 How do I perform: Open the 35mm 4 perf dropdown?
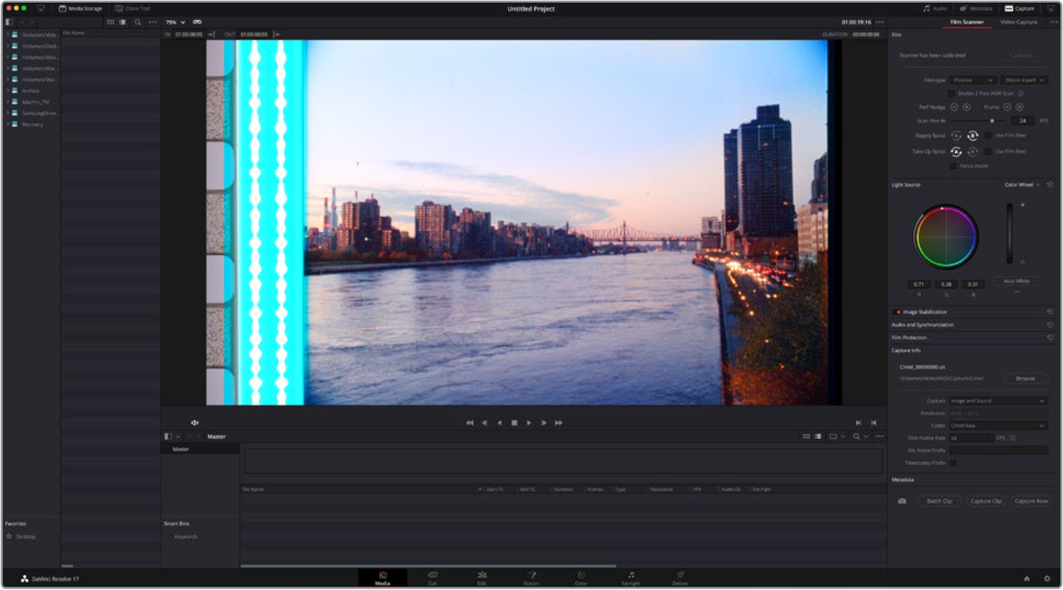[1025, 80]
